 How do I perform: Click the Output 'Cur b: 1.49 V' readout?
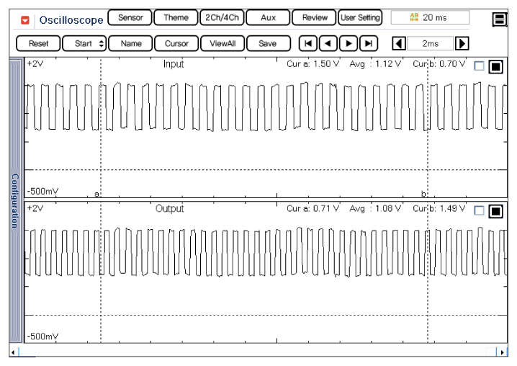click(439, 209)
